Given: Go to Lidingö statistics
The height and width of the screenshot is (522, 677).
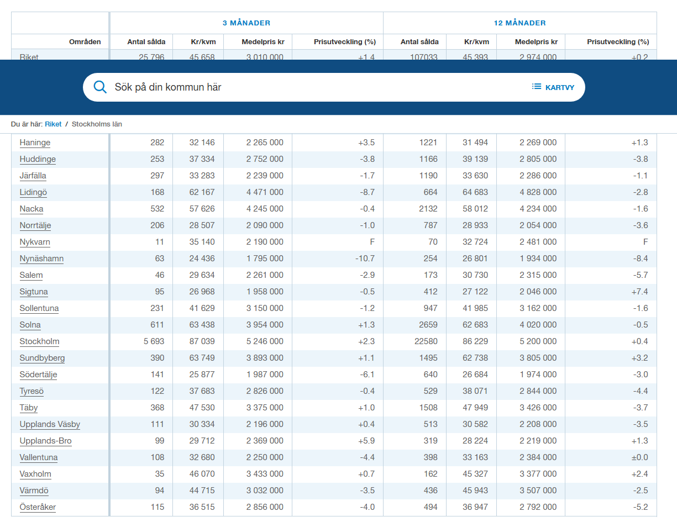Looking at the screenshot, I should (33, 192).
